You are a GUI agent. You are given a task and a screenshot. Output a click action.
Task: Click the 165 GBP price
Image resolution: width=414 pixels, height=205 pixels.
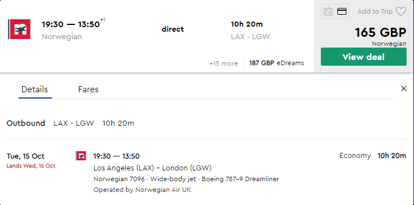click(380, 33)
